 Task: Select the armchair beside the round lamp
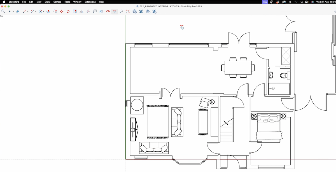coord(204,103)
